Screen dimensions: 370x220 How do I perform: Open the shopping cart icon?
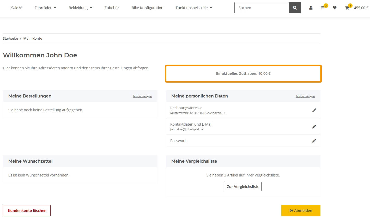[347, 8]
